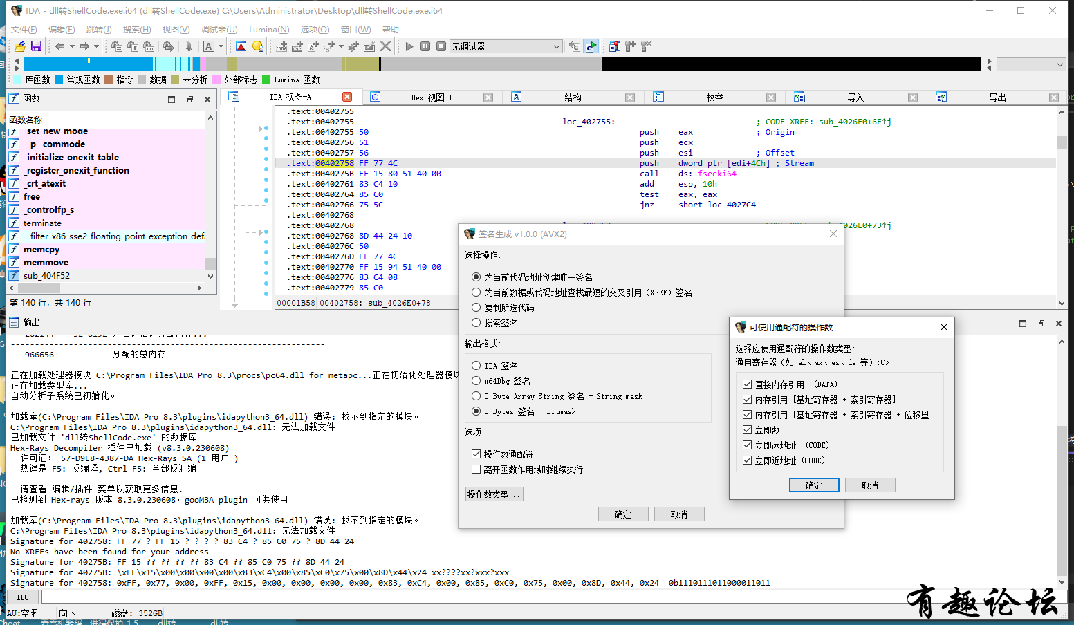The image size is (1074, 625).
Task: Toggle 立即数 checkbox
Action: click(x=747, y=429)
